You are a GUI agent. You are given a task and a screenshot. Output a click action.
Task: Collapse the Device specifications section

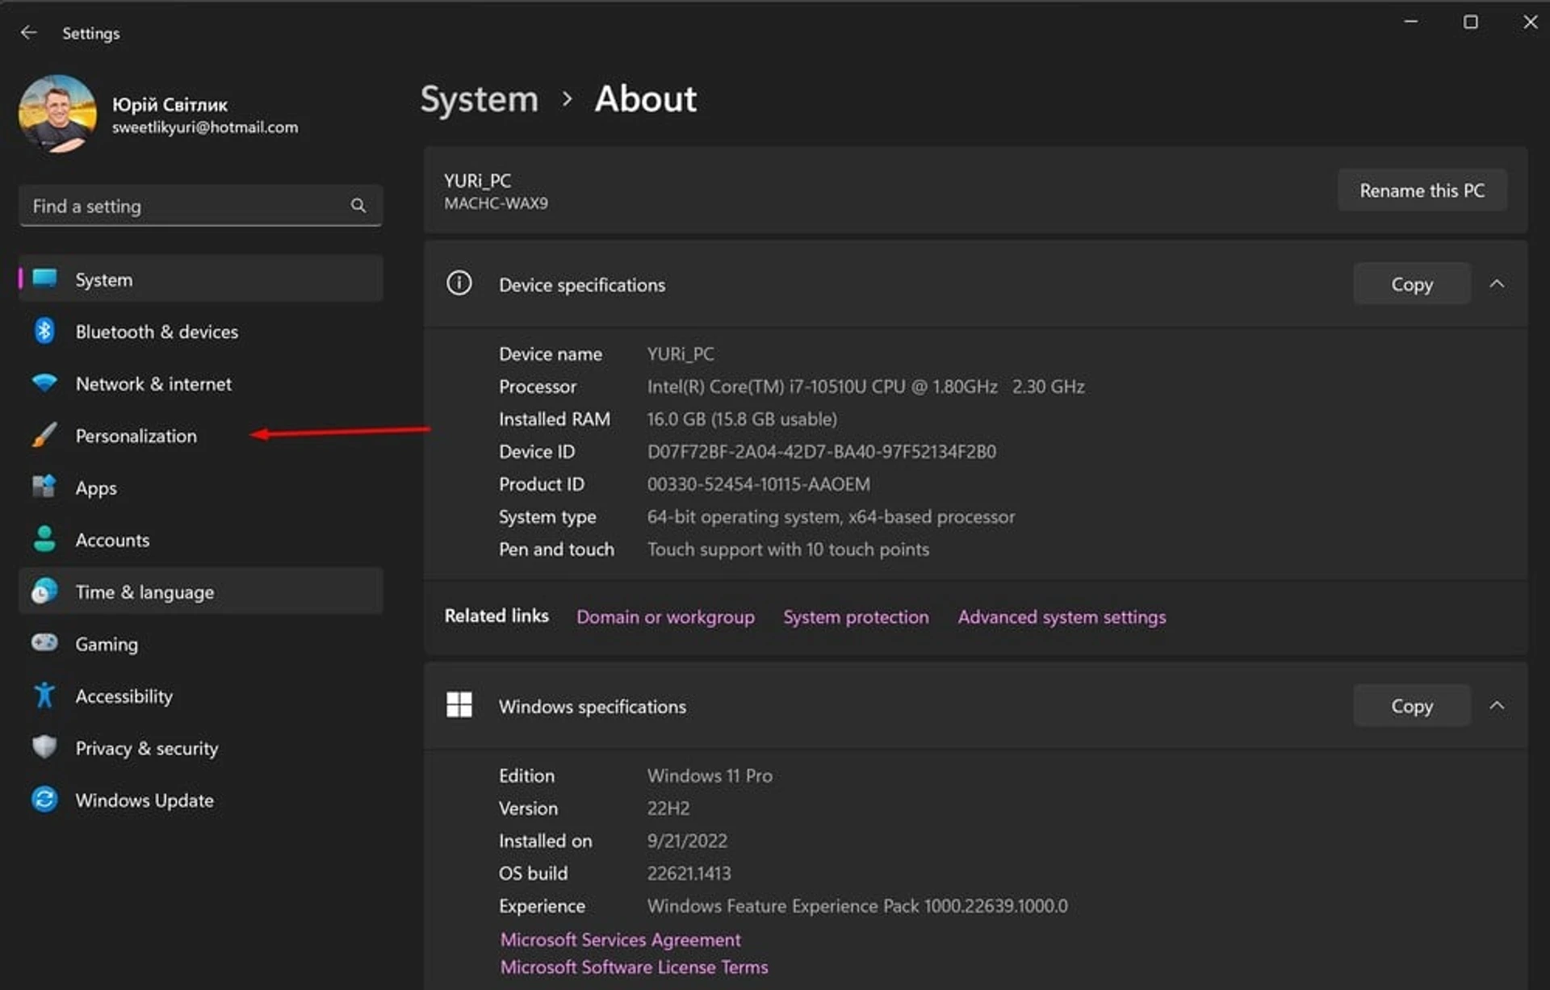(1497, 284)
